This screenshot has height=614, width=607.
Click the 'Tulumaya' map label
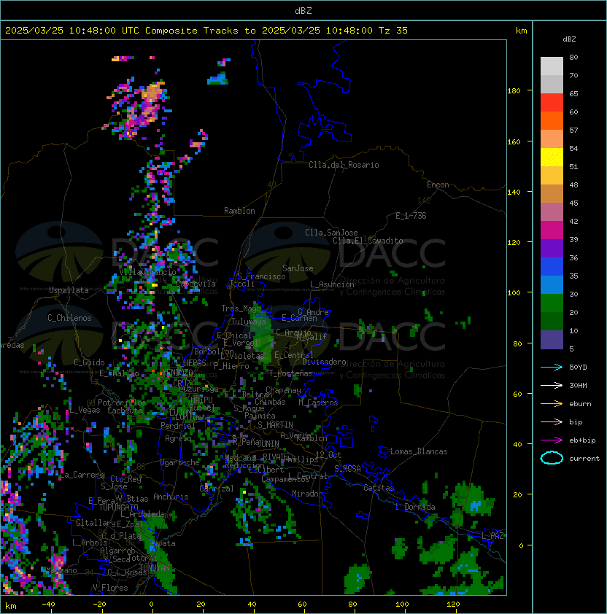(249, 322)
